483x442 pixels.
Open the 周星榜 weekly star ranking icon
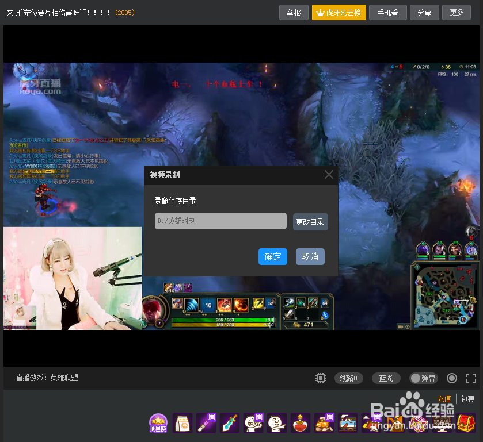[158, 423]
